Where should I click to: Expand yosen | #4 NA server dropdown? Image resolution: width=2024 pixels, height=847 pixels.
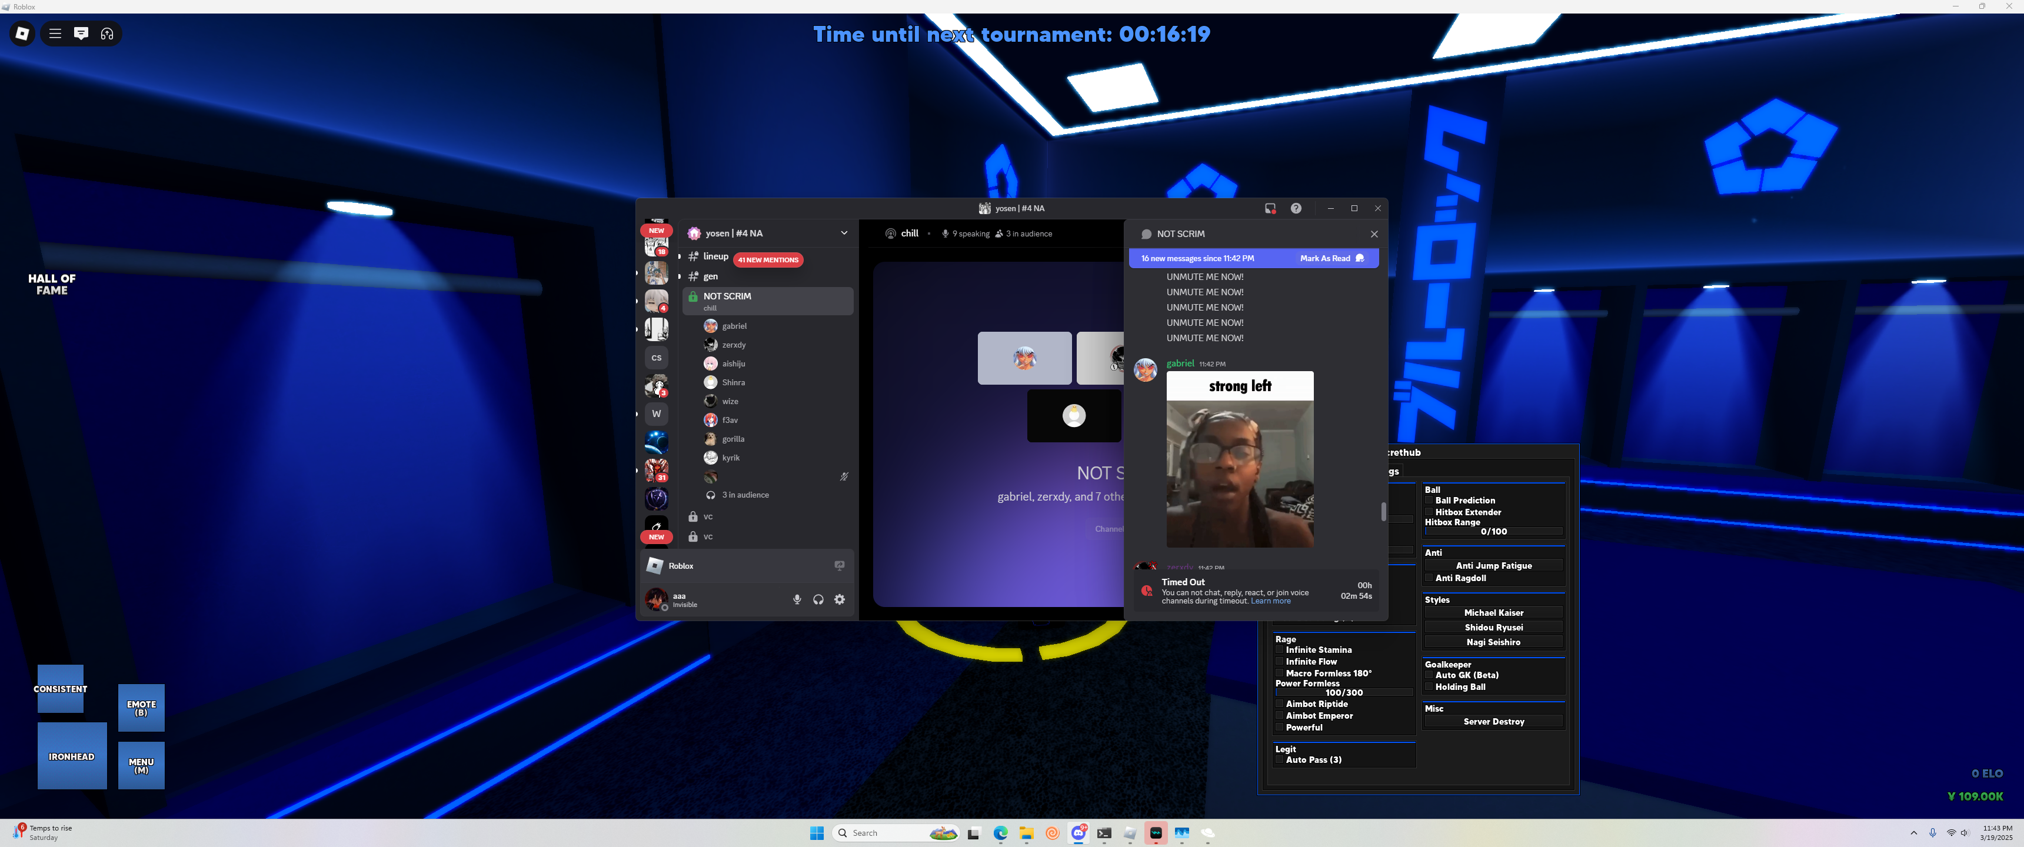(844, 234)
